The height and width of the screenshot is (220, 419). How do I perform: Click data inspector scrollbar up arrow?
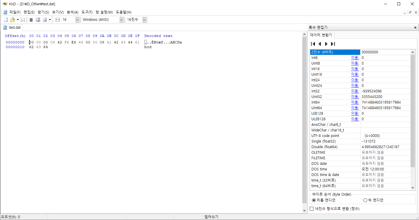tap(413, 52)
